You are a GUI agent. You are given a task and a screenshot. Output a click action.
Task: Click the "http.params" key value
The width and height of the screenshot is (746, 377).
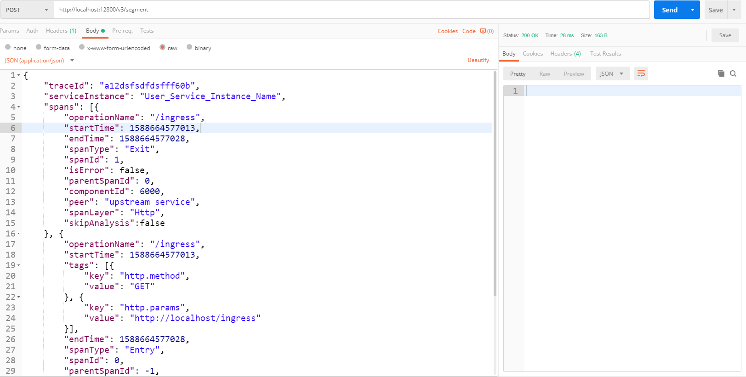pos(153,308)
